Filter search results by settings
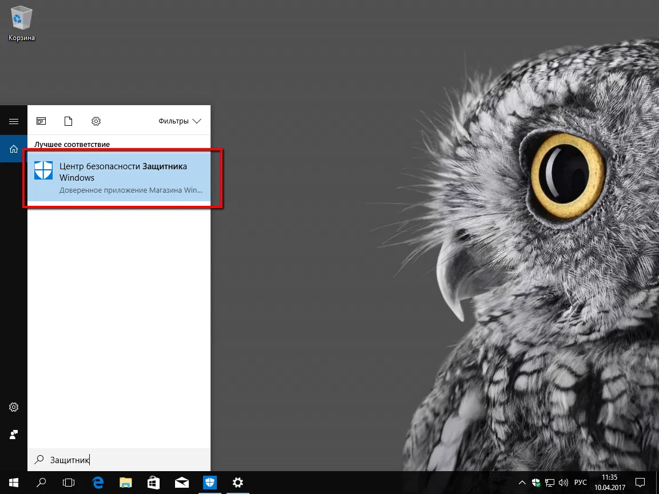This screenshot has width=659, height=494. point(96,121)
